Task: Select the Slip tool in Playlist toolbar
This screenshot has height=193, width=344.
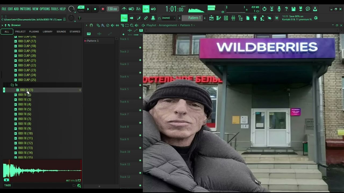Action: (x=117, y=25)
